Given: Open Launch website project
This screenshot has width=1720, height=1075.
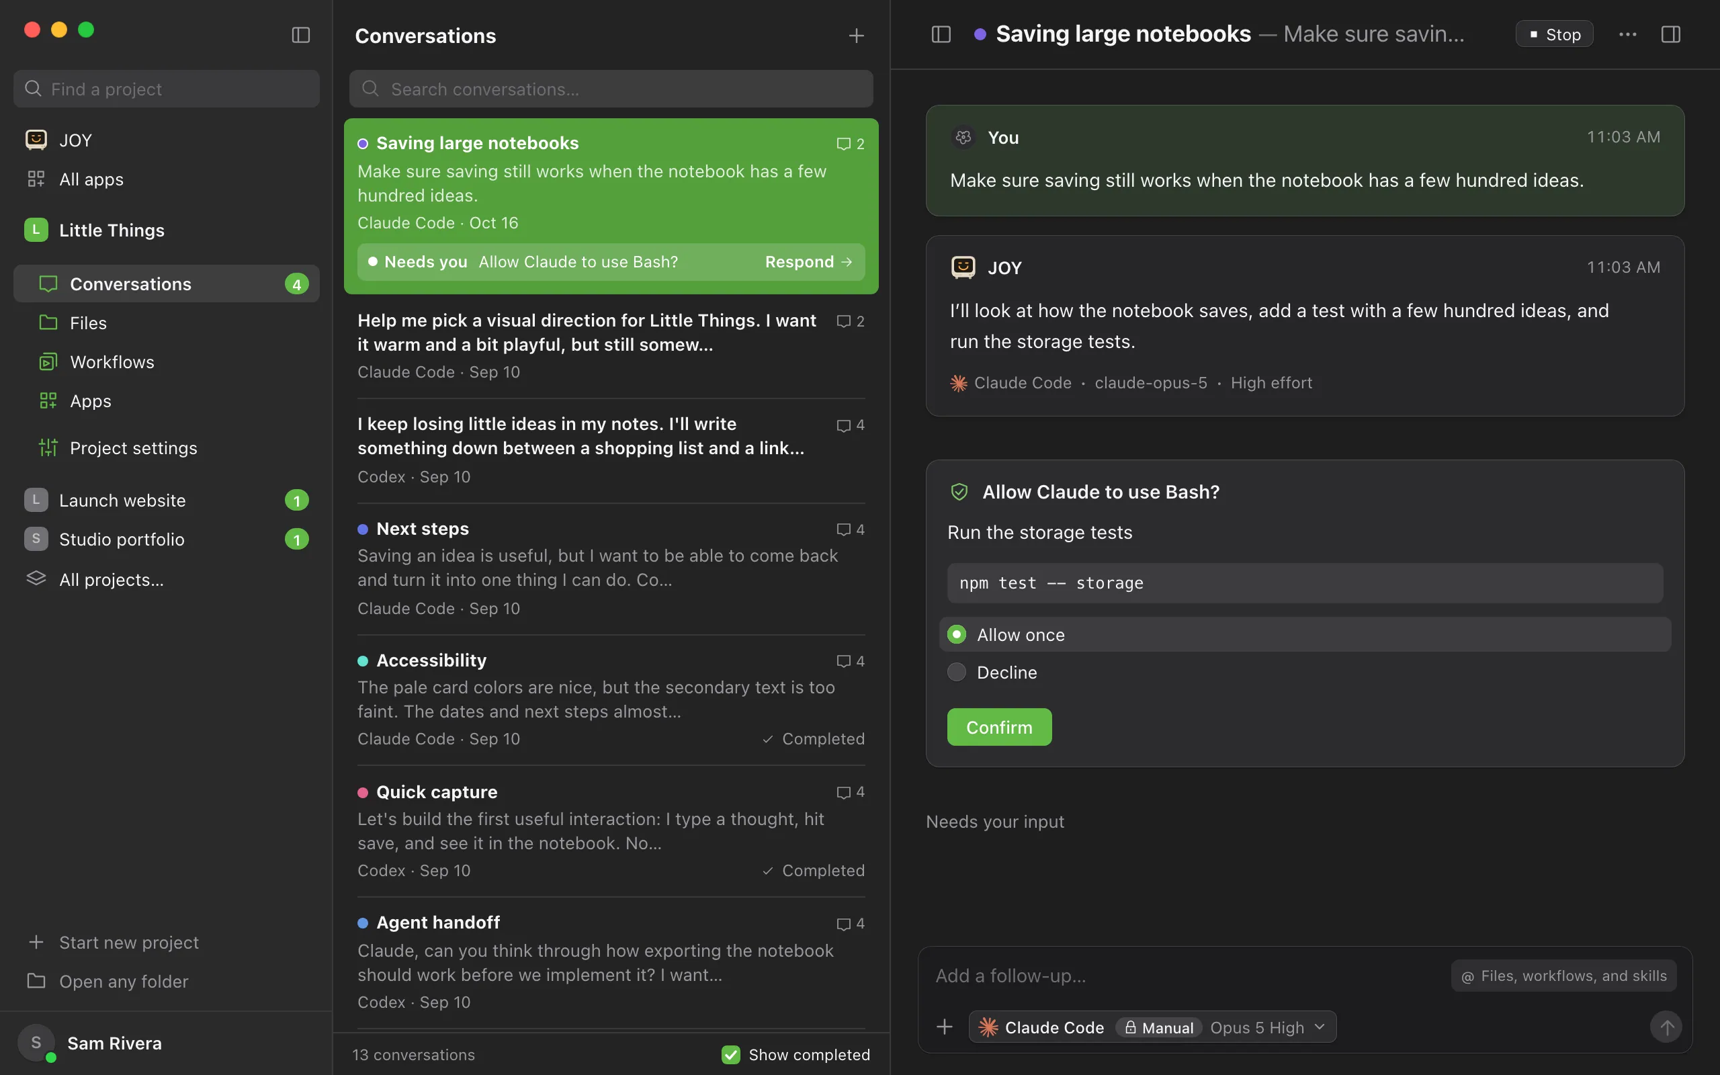Looking at the screenshot, I should tap(167, 501).
